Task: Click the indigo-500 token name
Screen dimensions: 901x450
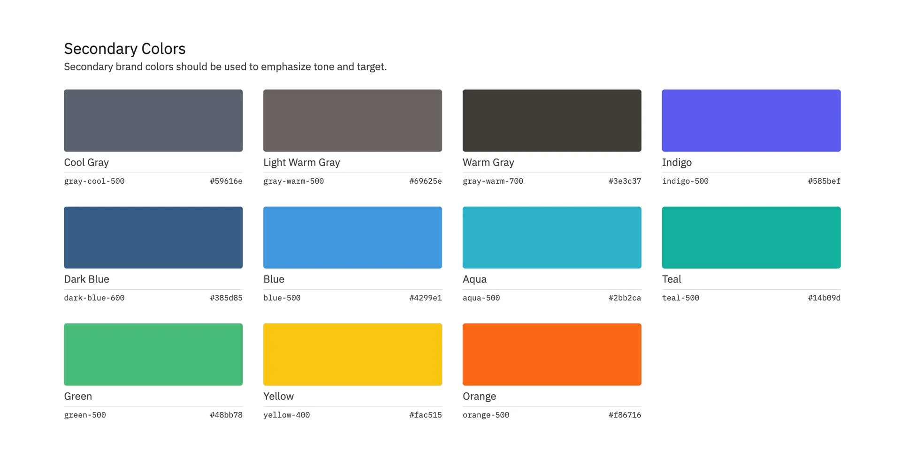Action: click(685, 181)
